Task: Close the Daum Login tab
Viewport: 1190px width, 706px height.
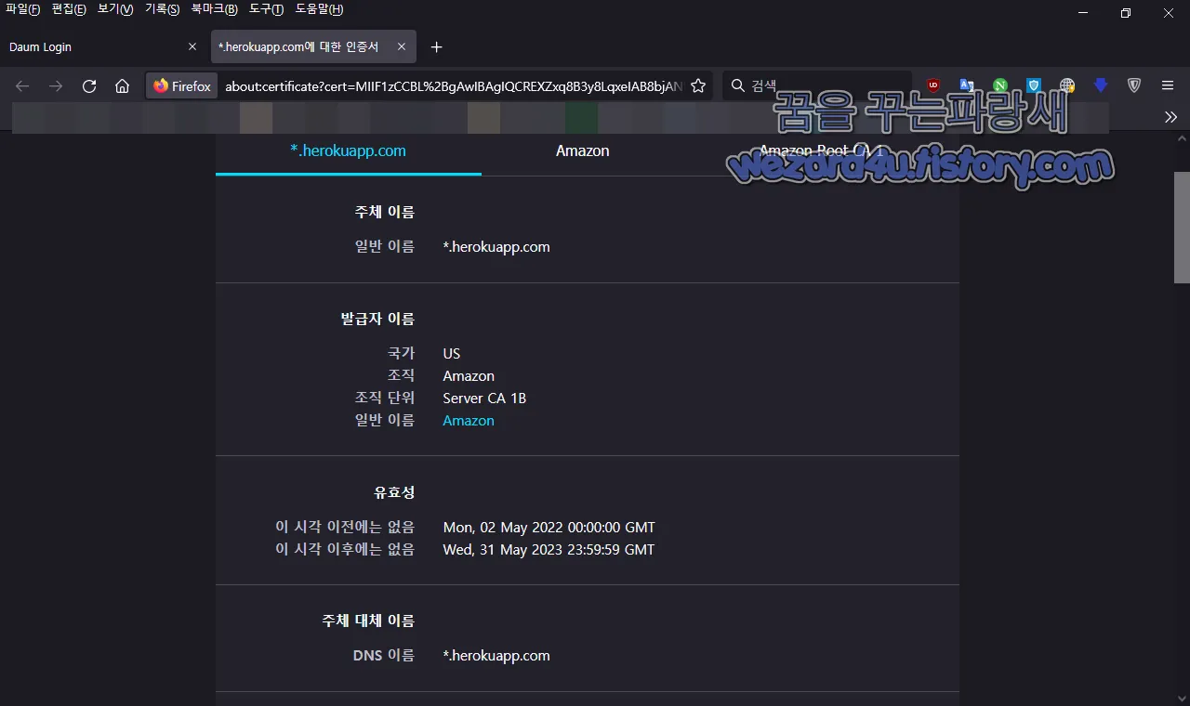Action: click(x=192, y=46)
